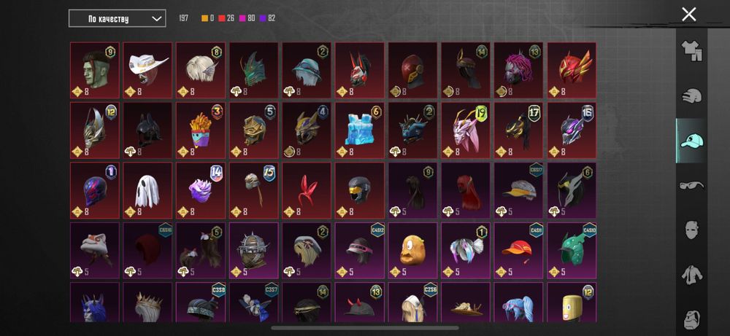Close the inventory with the X
The width and height of the screenshot is (730, 336).
688,14
